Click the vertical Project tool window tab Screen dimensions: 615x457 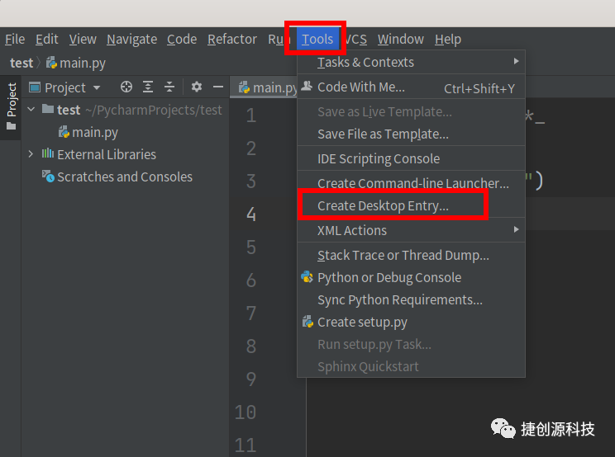(12, 106)
